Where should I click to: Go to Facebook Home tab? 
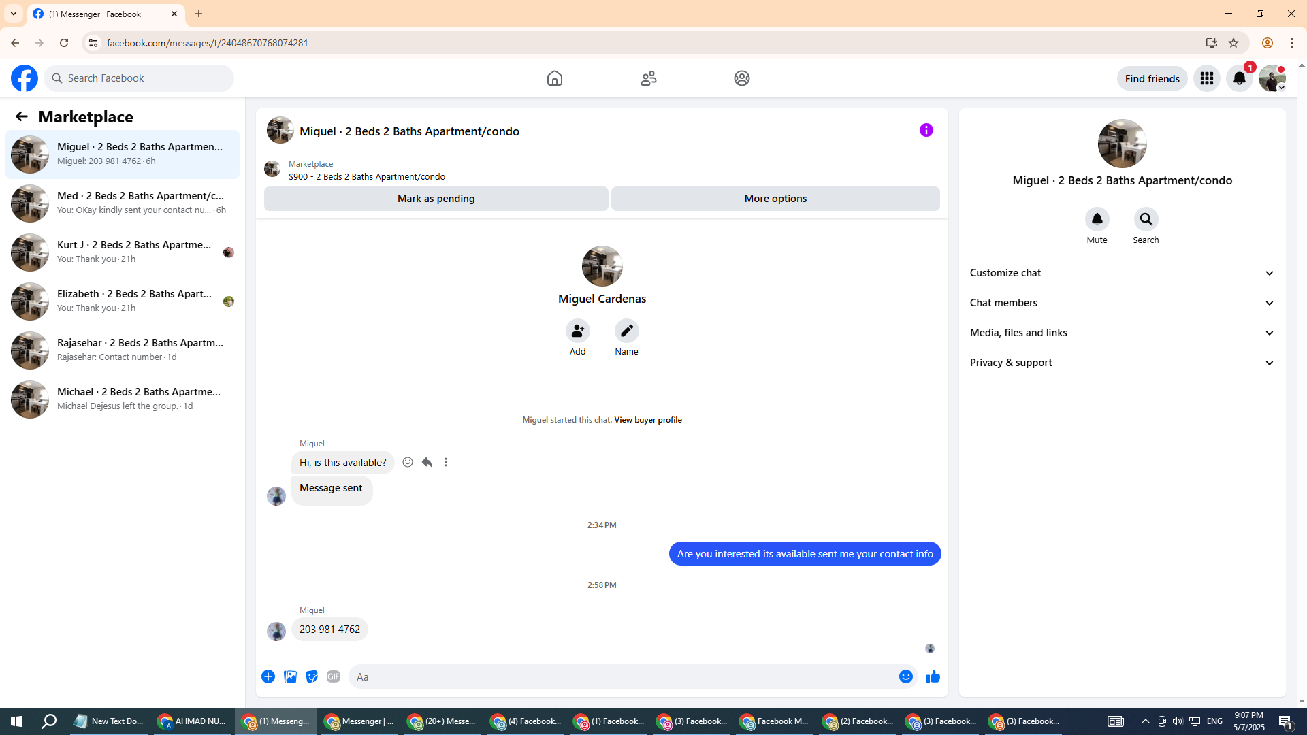coord(555,78)
